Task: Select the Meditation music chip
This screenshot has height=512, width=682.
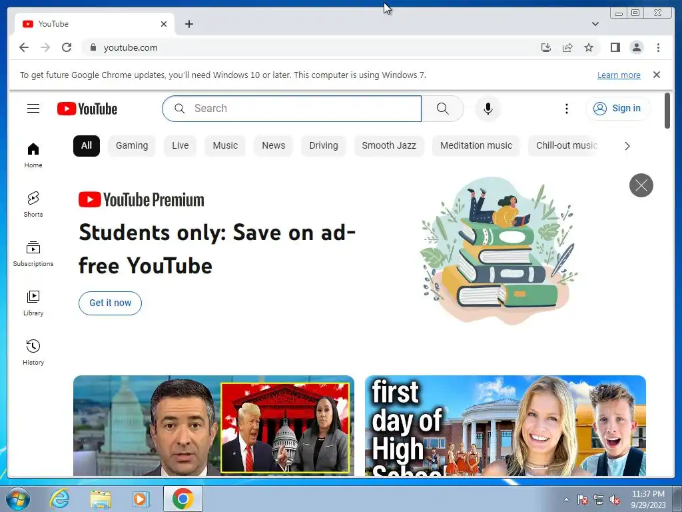Action: 476,146
